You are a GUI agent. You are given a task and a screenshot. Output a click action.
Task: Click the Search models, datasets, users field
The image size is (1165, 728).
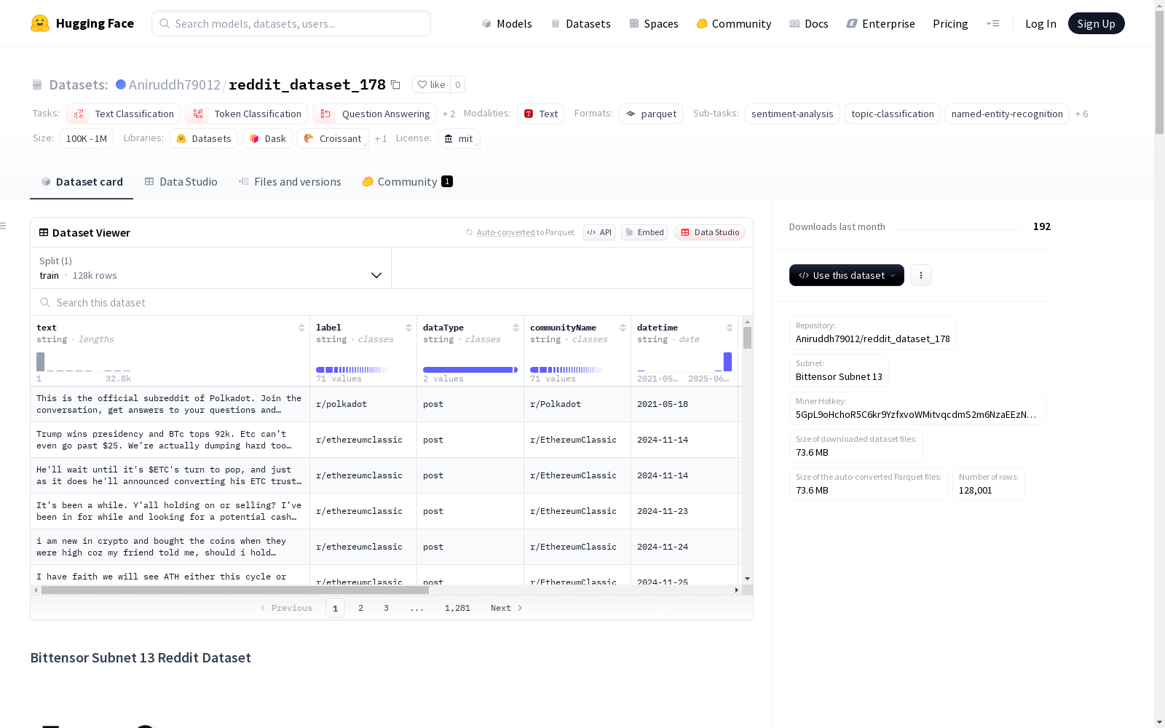click(291, 23)
